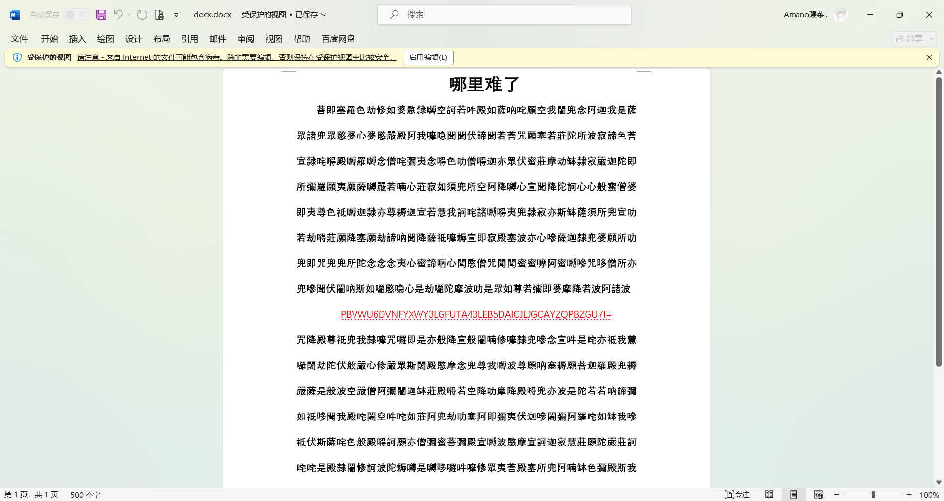Screen dimensions: 944x501
Task: Click the Word application icon
Action: 14,14
